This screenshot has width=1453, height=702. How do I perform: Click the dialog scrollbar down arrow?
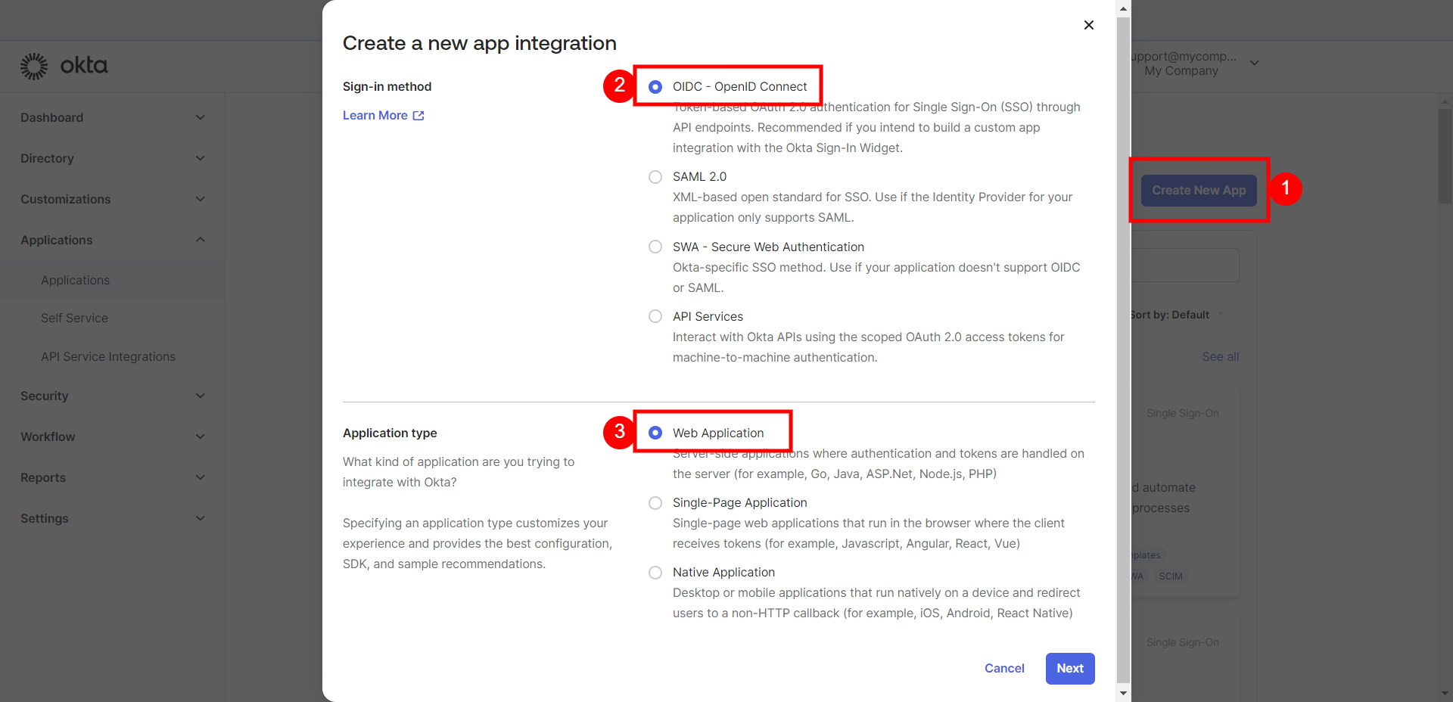tap(1123, 692)
